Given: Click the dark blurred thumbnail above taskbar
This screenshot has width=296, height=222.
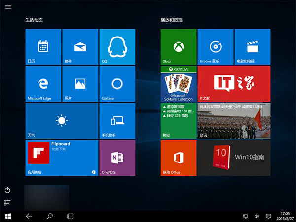Looking at the screenshot, I should pyautogui.click(x=47, y=198).
